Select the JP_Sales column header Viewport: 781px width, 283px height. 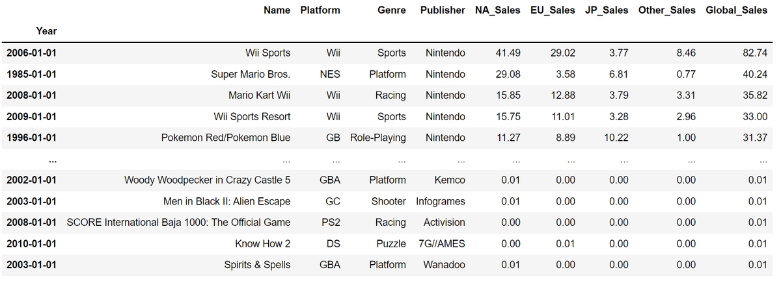[607, 10]
